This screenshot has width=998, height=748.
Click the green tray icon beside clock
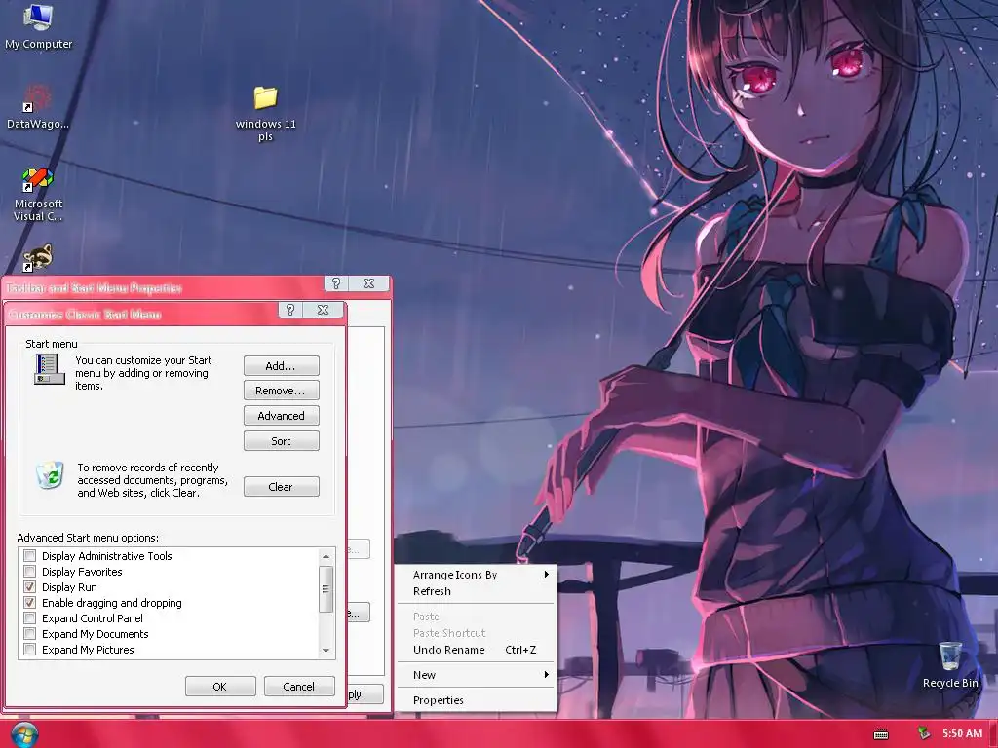(x=924, y=733)
